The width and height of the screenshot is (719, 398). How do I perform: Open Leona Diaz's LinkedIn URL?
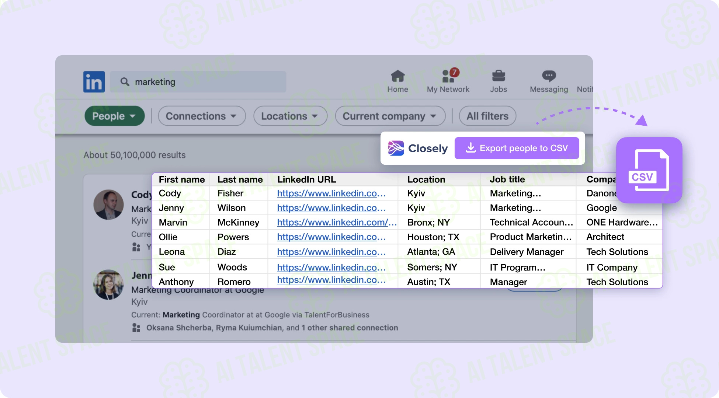(331, 252)
